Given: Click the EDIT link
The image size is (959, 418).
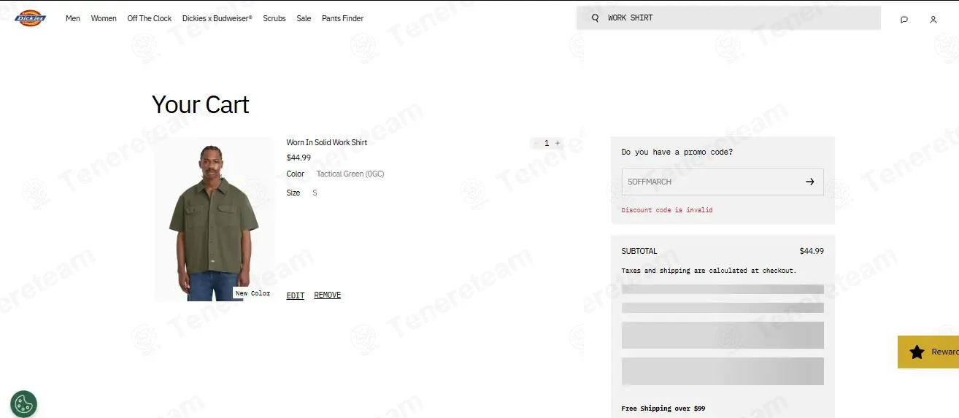Looking at the screenshot, I should pos(296,295).
